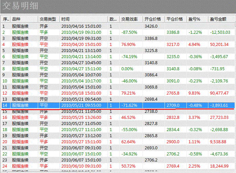This screenshot has height=173, width=236.
Task: Sort by 盈亏% column header
Action: [x=194, y=19]
